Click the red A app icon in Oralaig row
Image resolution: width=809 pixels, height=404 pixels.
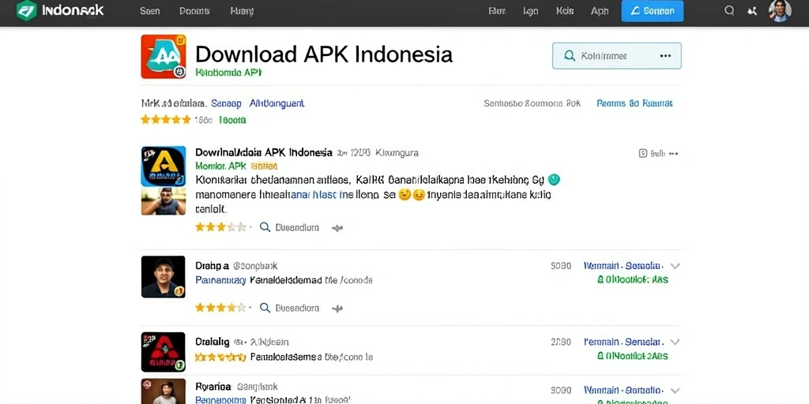(163, 352)
